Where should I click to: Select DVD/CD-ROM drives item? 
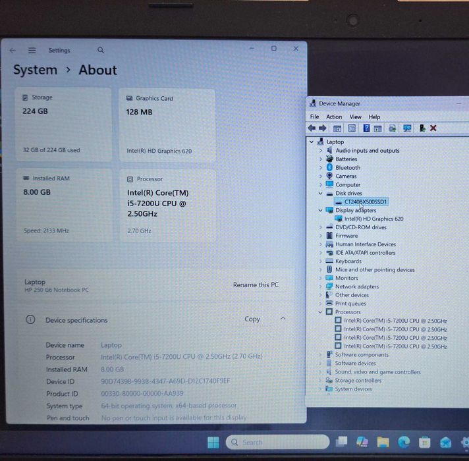(x=361, y=227)
